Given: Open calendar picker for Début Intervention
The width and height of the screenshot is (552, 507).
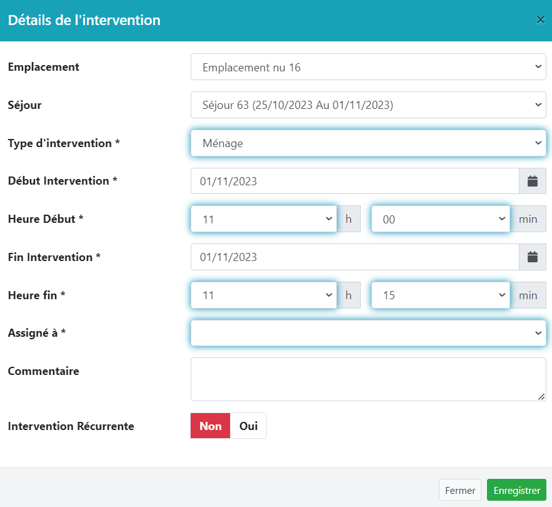Looking at the screenshot, I should 532,181.
